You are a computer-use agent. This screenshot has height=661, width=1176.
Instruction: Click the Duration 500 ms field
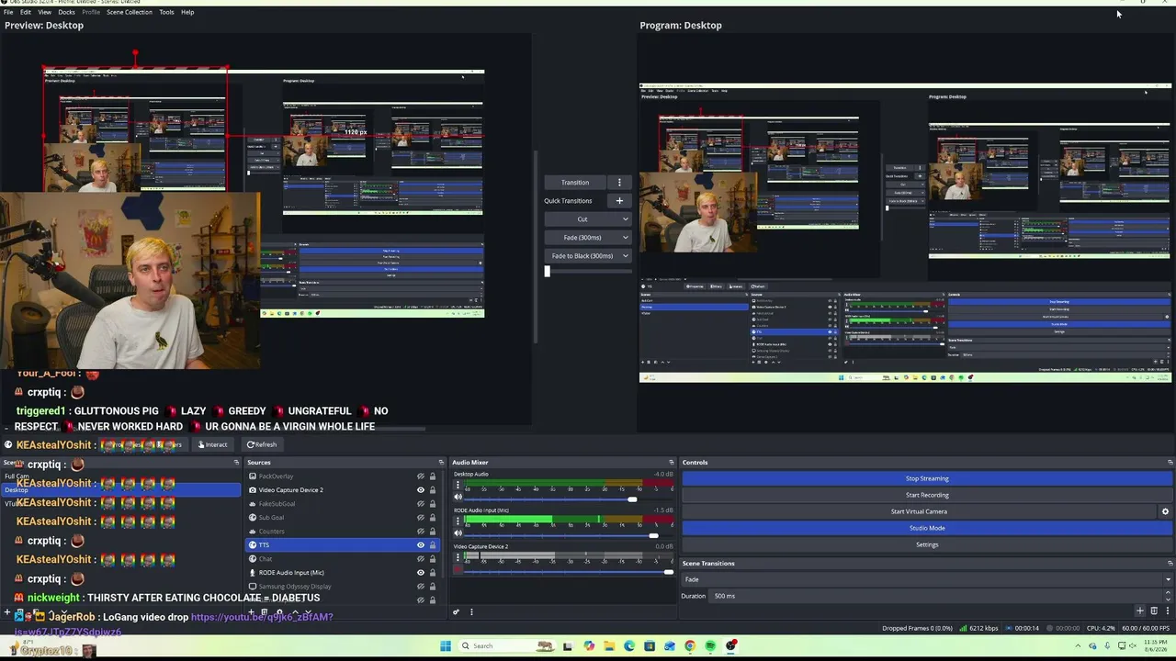click(936, 597)
